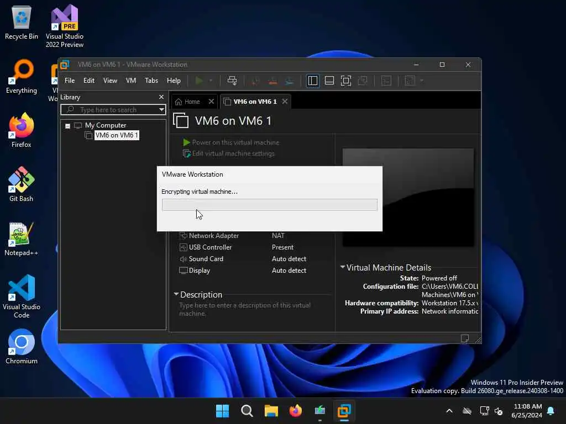
Task: Open the Everything desktop shortcut
Action: coord(22,77)
